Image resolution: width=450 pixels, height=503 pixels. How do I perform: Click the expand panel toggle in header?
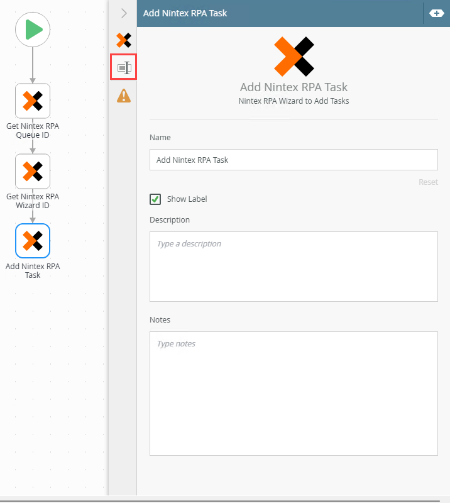tap(436, 13)
